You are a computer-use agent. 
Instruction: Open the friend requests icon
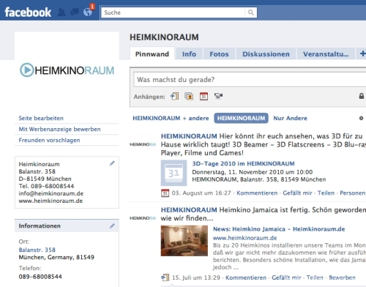click(61, 12)
